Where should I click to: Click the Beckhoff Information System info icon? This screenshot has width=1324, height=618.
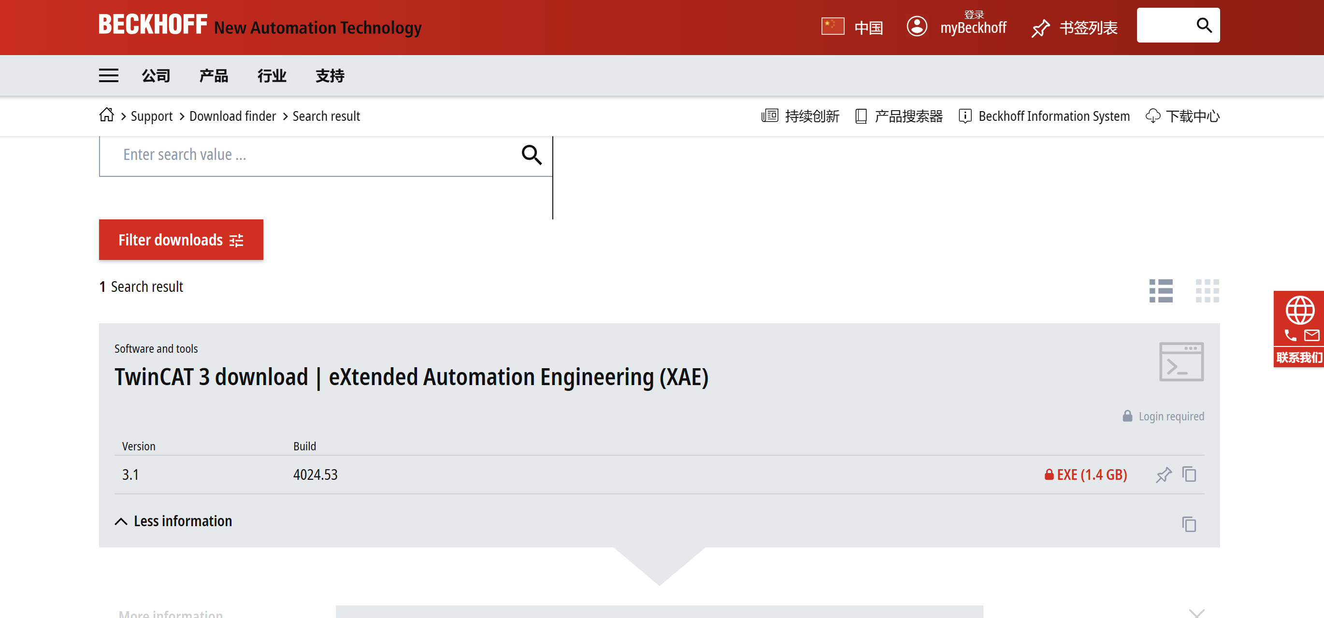pos(964,116)
